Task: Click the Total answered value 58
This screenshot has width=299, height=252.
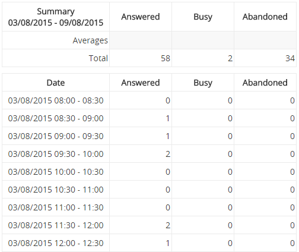Action: (166, 58)
